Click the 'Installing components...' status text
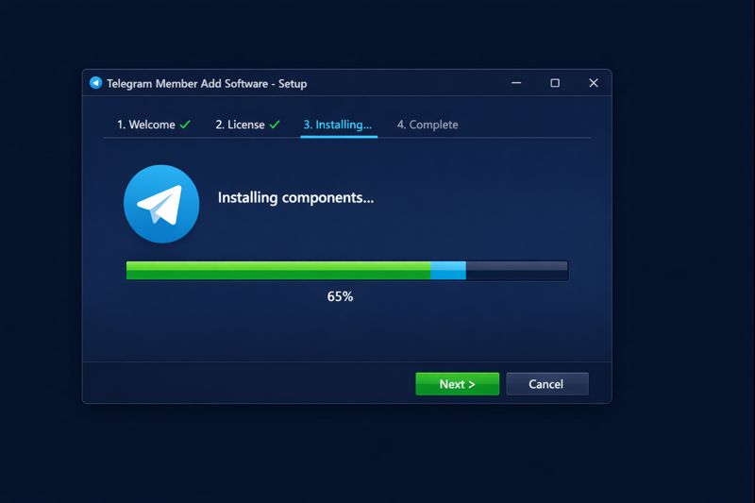This screenshot has height=503, width=755. point(295,198)
